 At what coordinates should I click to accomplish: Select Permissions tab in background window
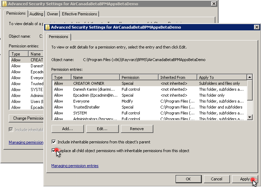click(x=16, y=13)
